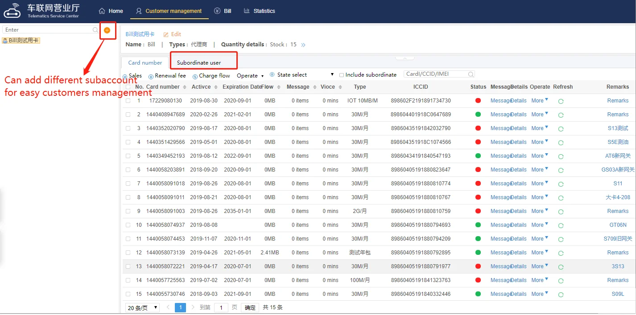636x315 pixels.
Task: Click the double chevron beside Stock quantity
Action: point(303,45)
